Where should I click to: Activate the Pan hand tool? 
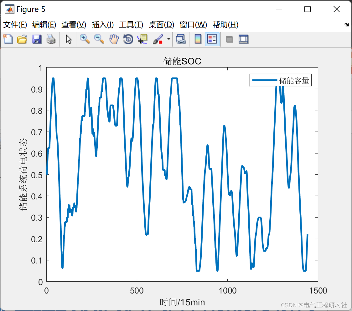tap(114, 39)
